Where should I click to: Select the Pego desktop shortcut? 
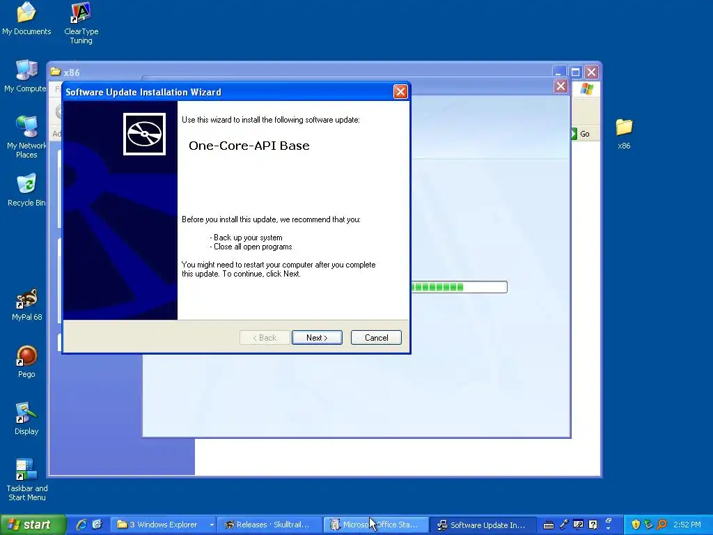(26, 362)
